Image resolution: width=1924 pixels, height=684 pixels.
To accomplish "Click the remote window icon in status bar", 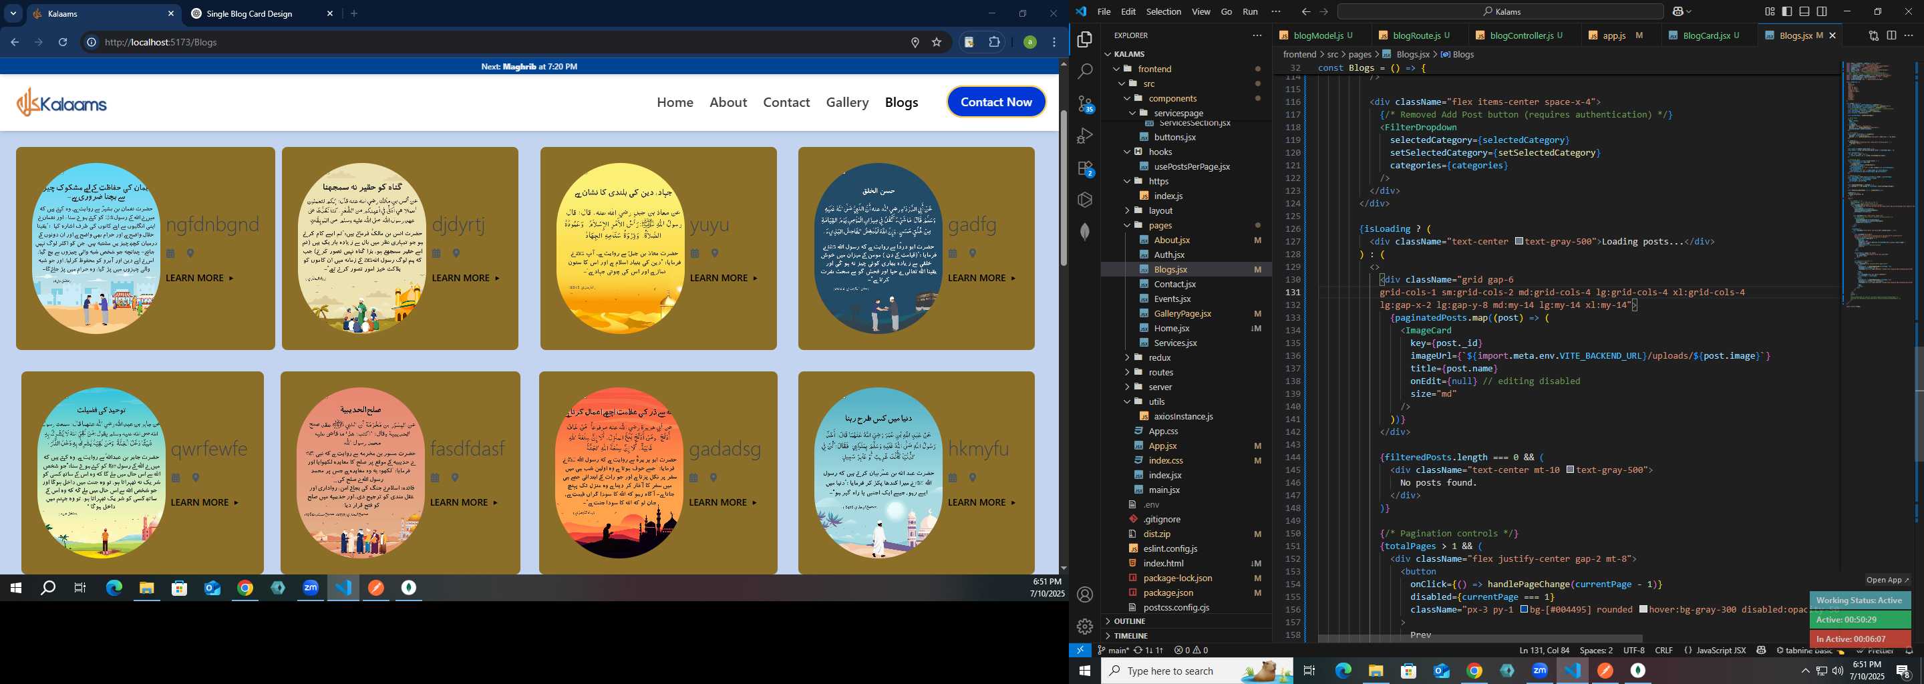I will pos(1080,651).
